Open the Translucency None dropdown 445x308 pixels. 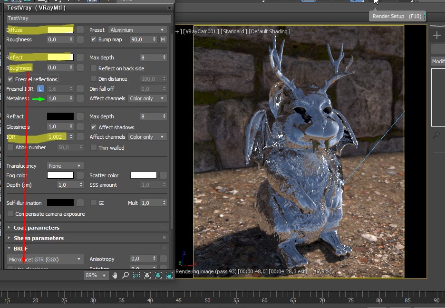point(65,165)
